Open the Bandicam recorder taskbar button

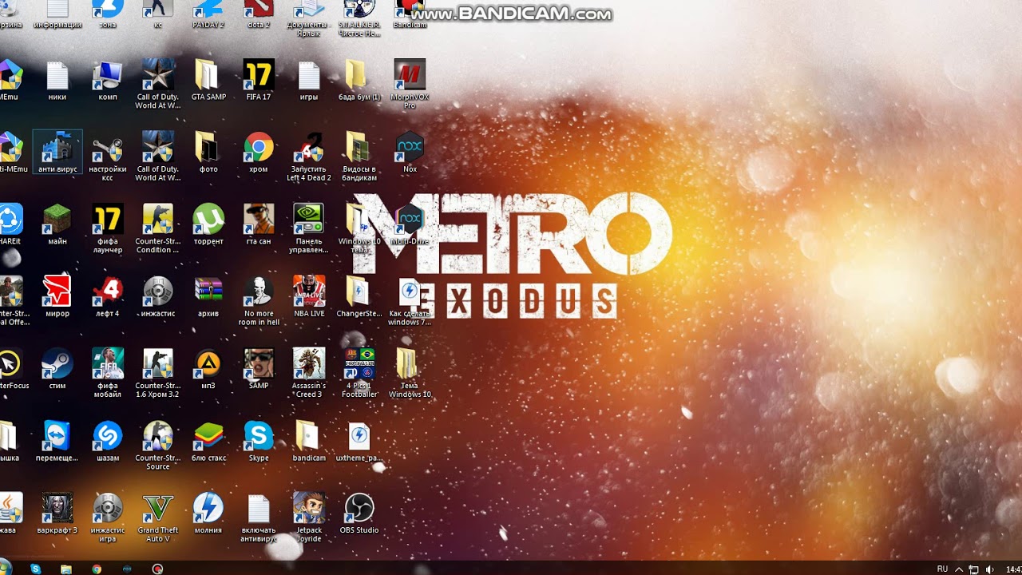click(x=158, y=569)
